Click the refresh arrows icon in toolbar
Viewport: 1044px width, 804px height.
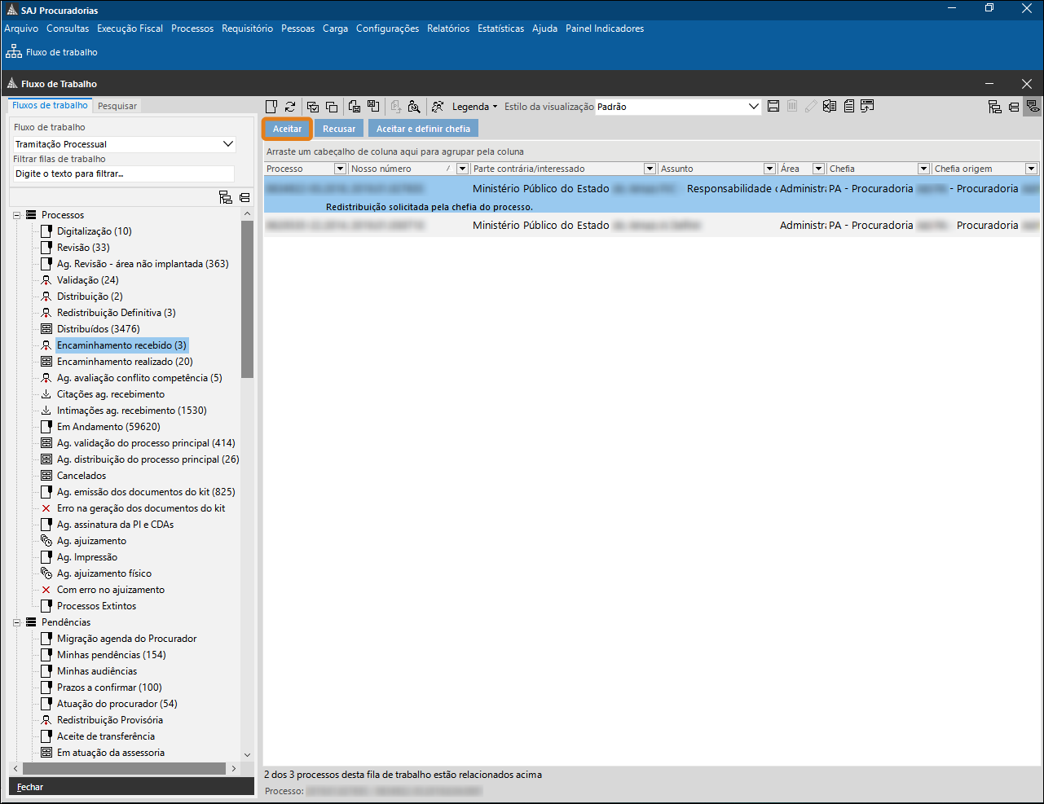(x=290, y=107)
